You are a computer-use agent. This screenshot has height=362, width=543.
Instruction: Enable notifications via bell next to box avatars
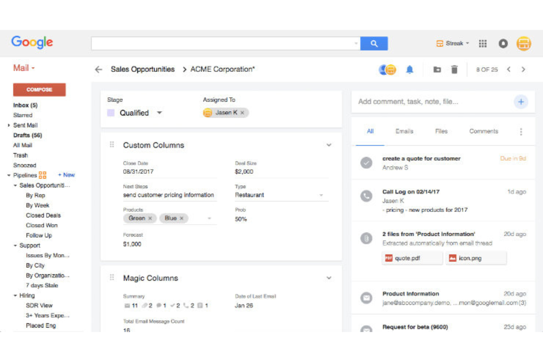[x=410, y=69]
